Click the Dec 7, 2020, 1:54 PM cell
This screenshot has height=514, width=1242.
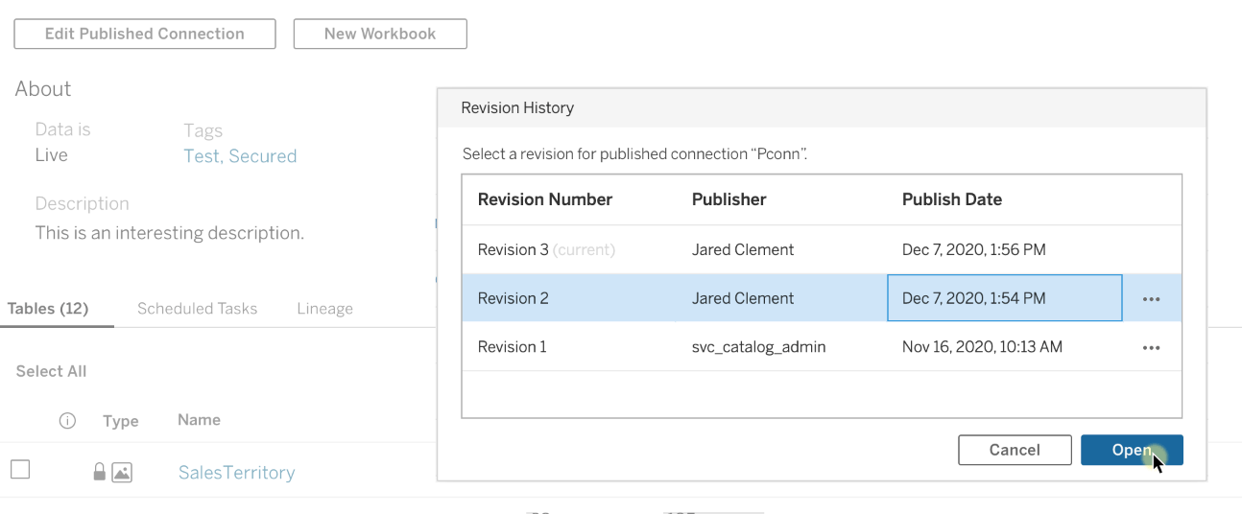[x=1005, y=298]
